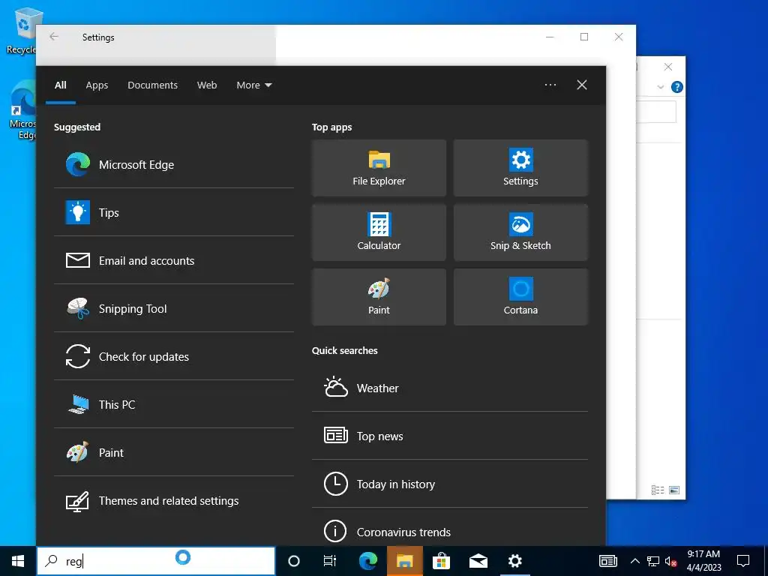The width and height of the screenshot is (768, 576).
Task: Open search options ellipsis menu
Action: (x=550, y=85)
